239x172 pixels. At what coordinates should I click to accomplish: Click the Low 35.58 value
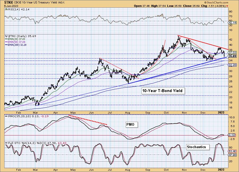[x=174, y=6]
